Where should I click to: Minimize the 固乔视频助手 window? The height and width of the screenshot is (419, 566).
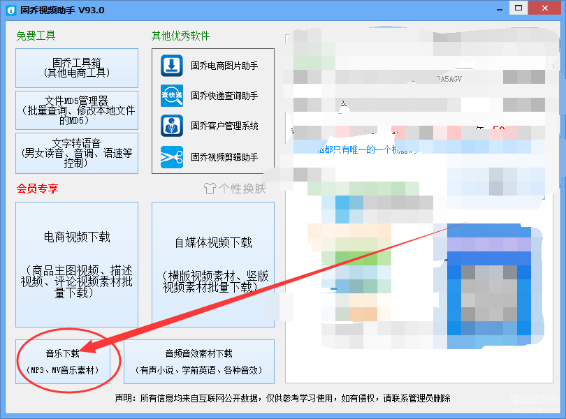pyautogui.click(x=500, y=9)
